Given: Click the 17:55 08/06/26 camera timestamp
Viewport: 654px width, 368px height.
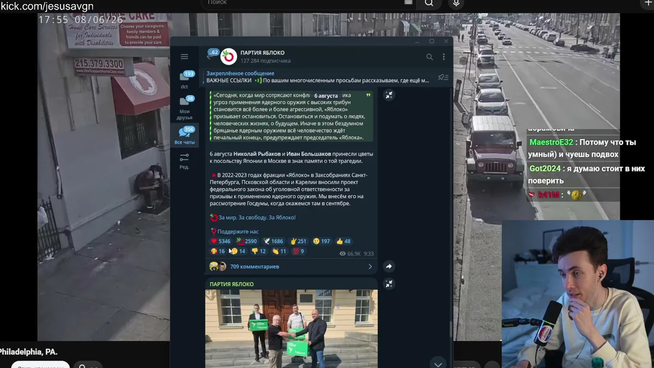Looking at the screenshot, I should (x=81, y=19).
